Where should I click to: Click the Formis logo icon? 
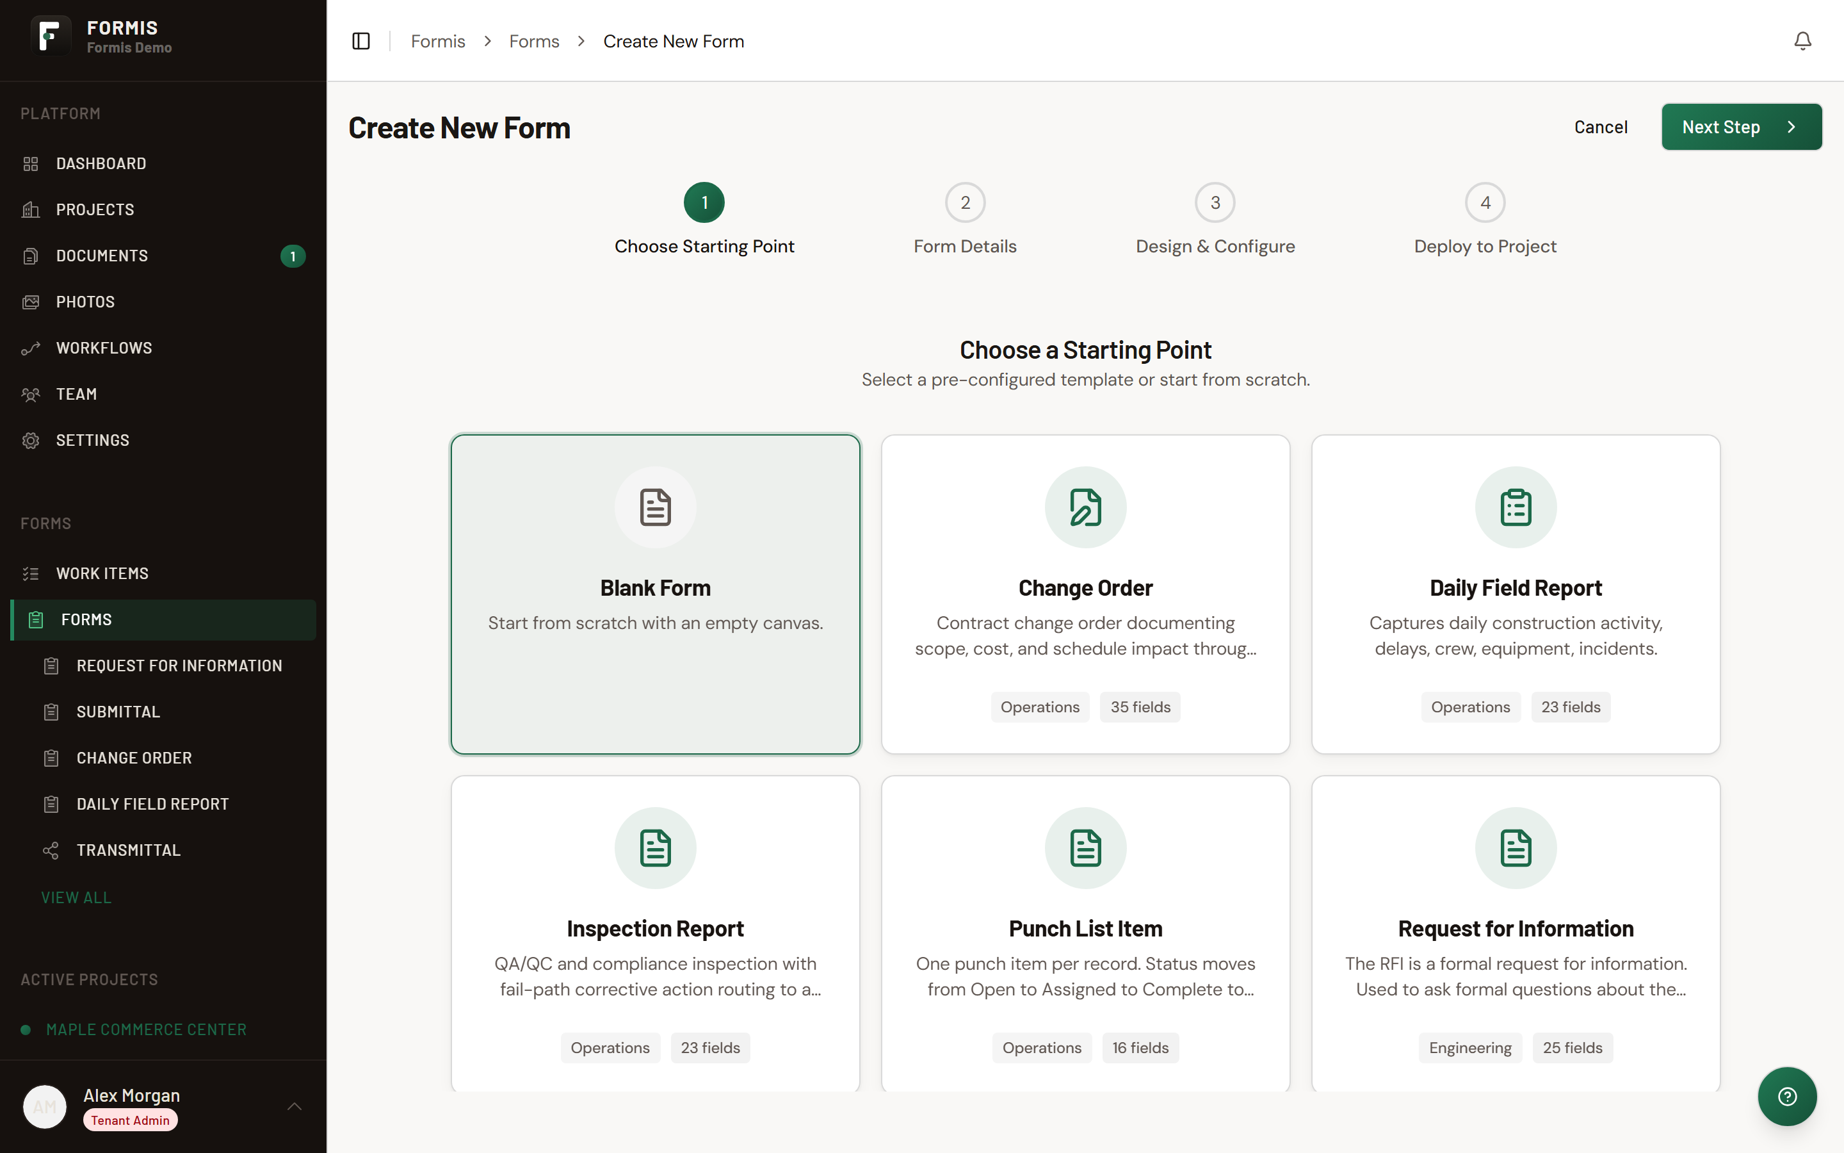51,36
